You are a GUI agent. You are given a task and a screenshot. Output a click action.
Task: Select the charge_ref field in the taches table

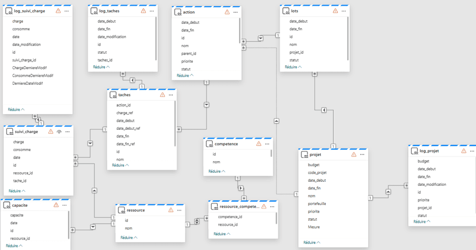pyautogui.click(x=125, y=113)
